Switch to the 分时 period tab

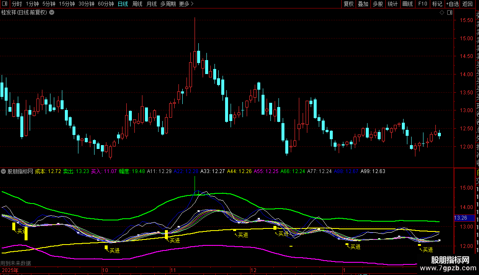click(17, 4)
